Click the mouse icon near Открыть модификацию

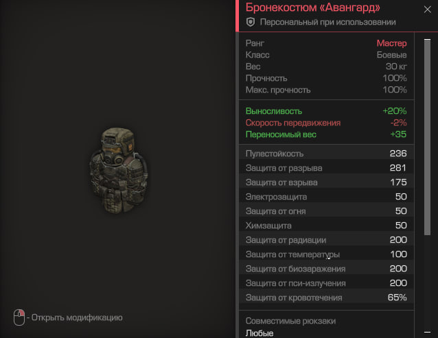click(x=19, y=317)
